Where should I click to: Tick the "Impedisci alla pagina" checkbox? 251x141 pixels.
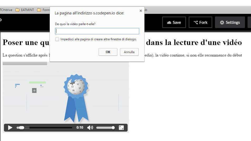57,39
